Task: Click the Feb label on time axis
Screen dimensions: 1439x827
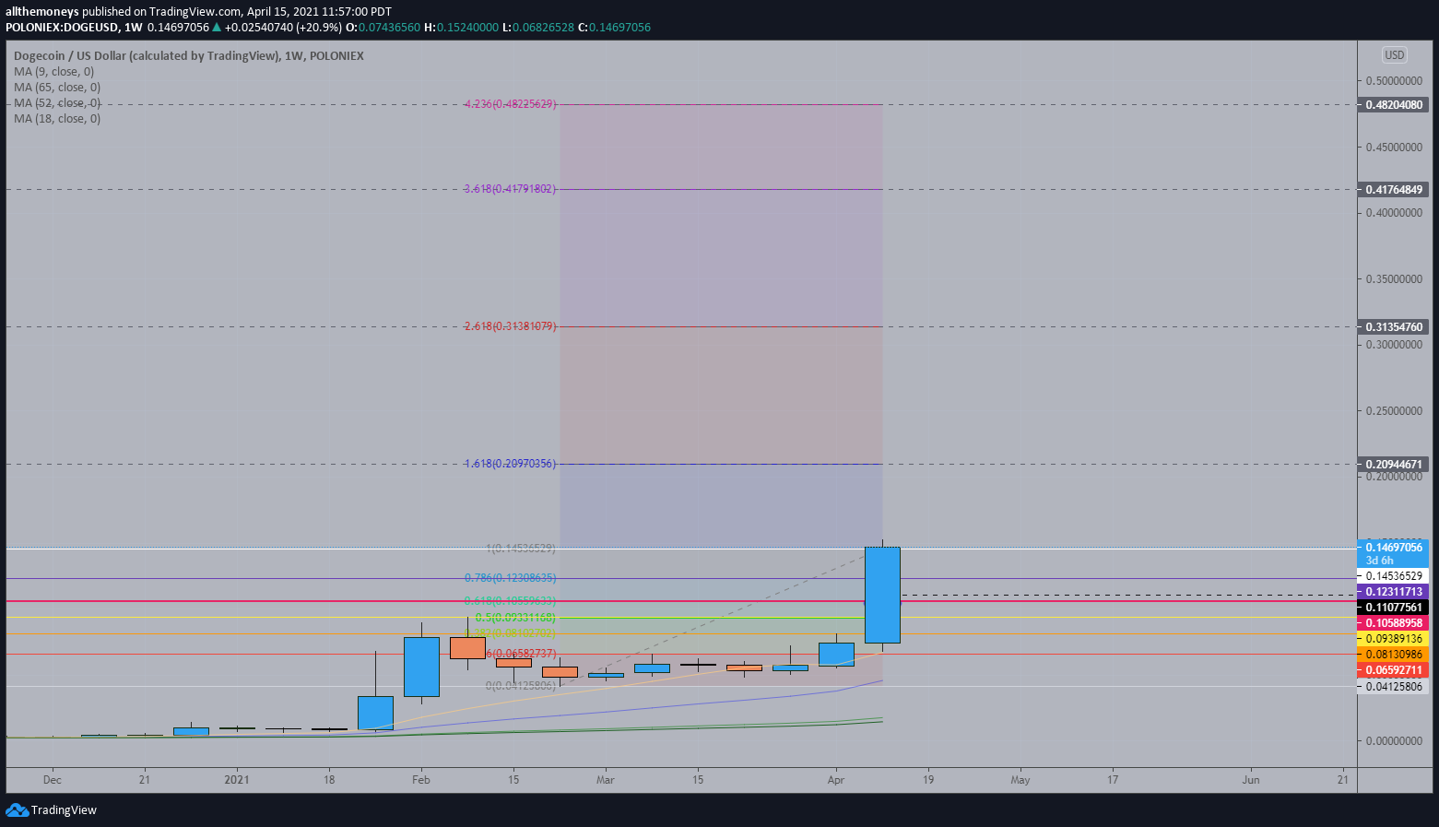Action: (x=421, y=780)
